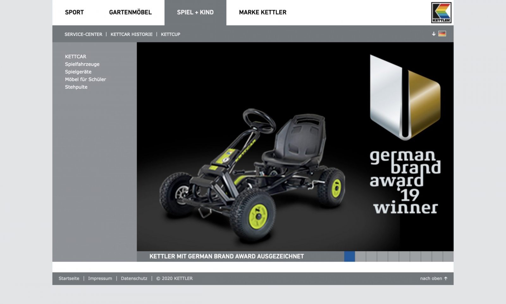Screen dimensions: 506x304
Task: Select Möbel für Schüler in sidebar
Action: (85, 79)
